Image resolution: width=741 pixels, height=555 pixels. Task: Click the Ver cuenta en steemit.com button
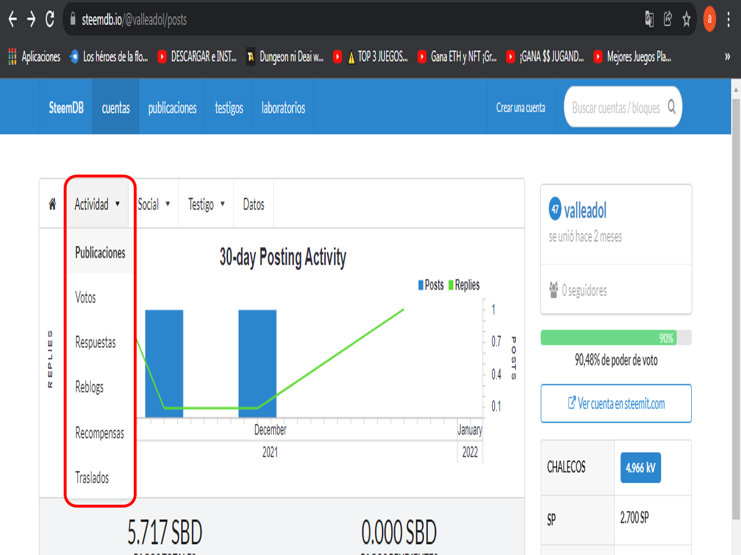point(616,404)
